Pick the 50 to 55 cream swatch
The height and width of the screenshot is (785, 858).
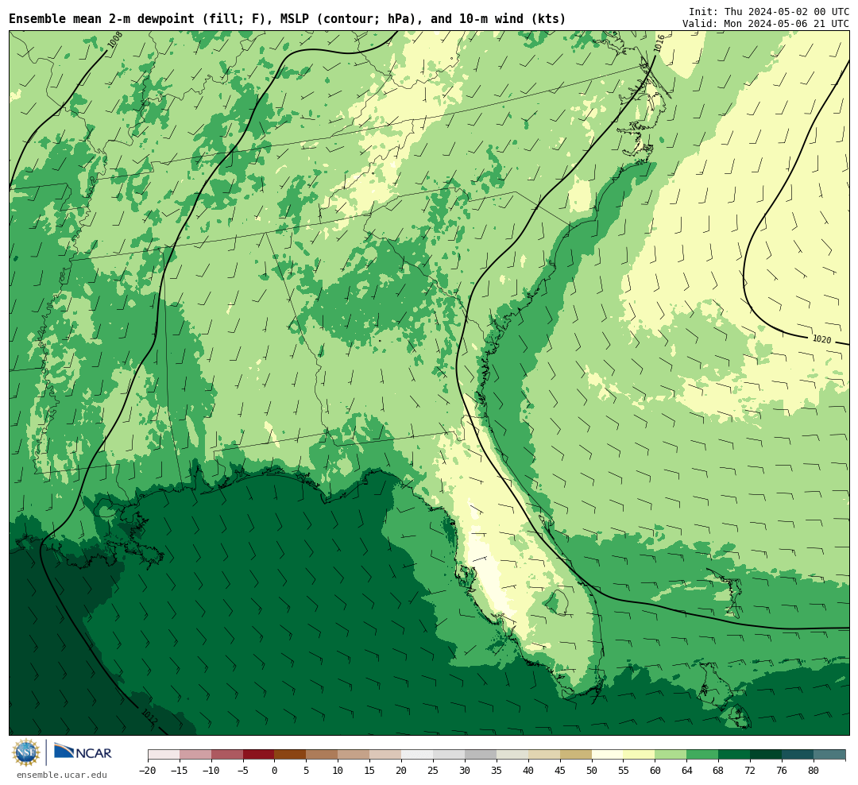608,754
